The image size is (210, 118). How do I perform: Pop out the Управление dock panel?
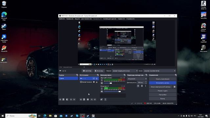coord(176,75)
